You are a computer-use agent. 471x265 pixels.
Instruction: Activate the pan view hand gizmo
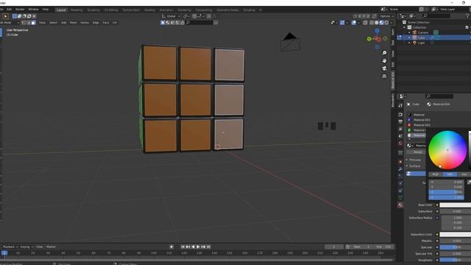[384, 60]
